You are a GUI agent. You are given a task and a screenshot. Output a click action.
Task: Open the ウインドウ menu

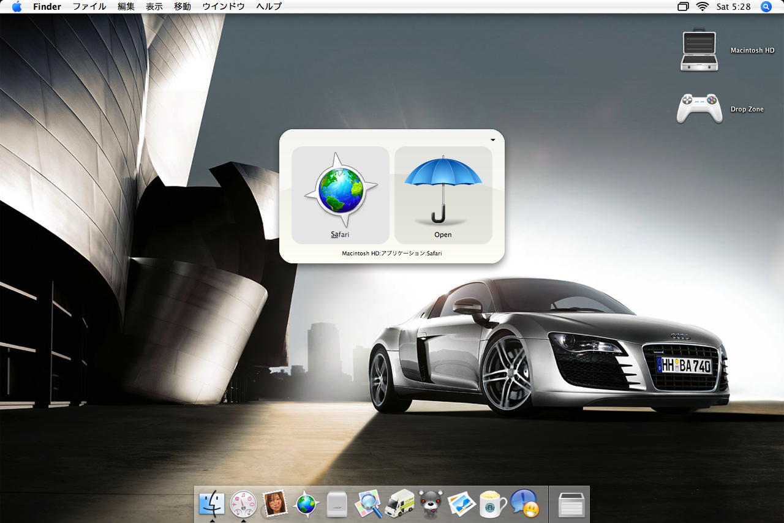pos(224,7)
